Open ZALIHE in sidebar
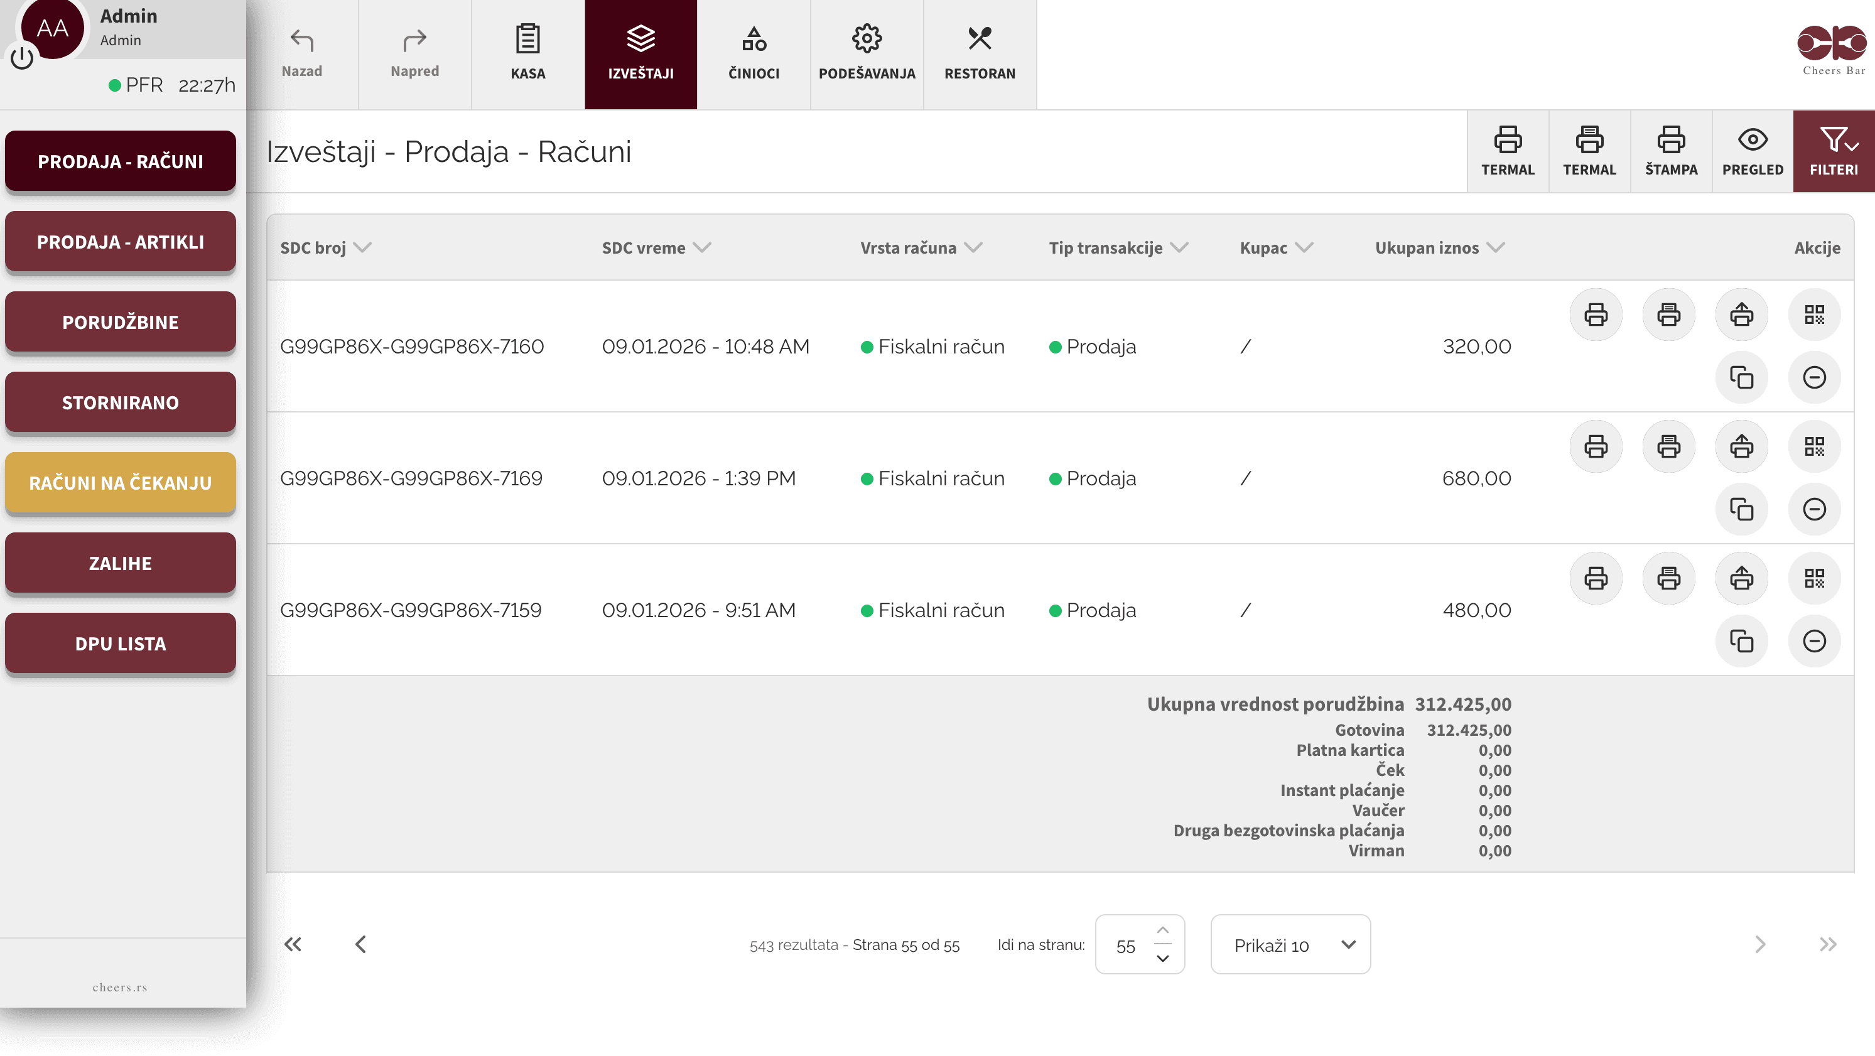1875x1056 pixels. coord(120,563)
